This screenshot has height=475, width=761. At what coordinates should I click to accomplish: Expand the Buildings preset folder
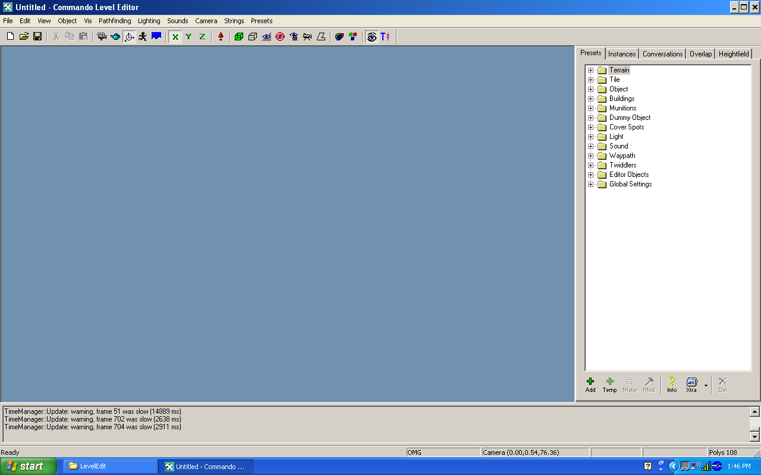tap(591, 99)
